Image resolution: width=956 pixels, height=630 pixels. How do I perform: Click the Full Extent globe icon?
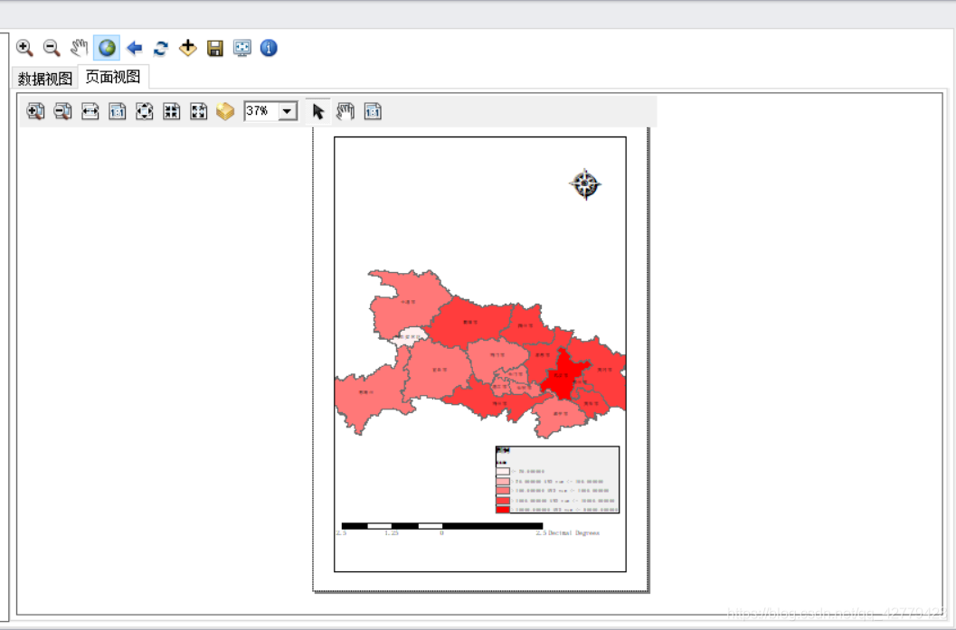107,48
